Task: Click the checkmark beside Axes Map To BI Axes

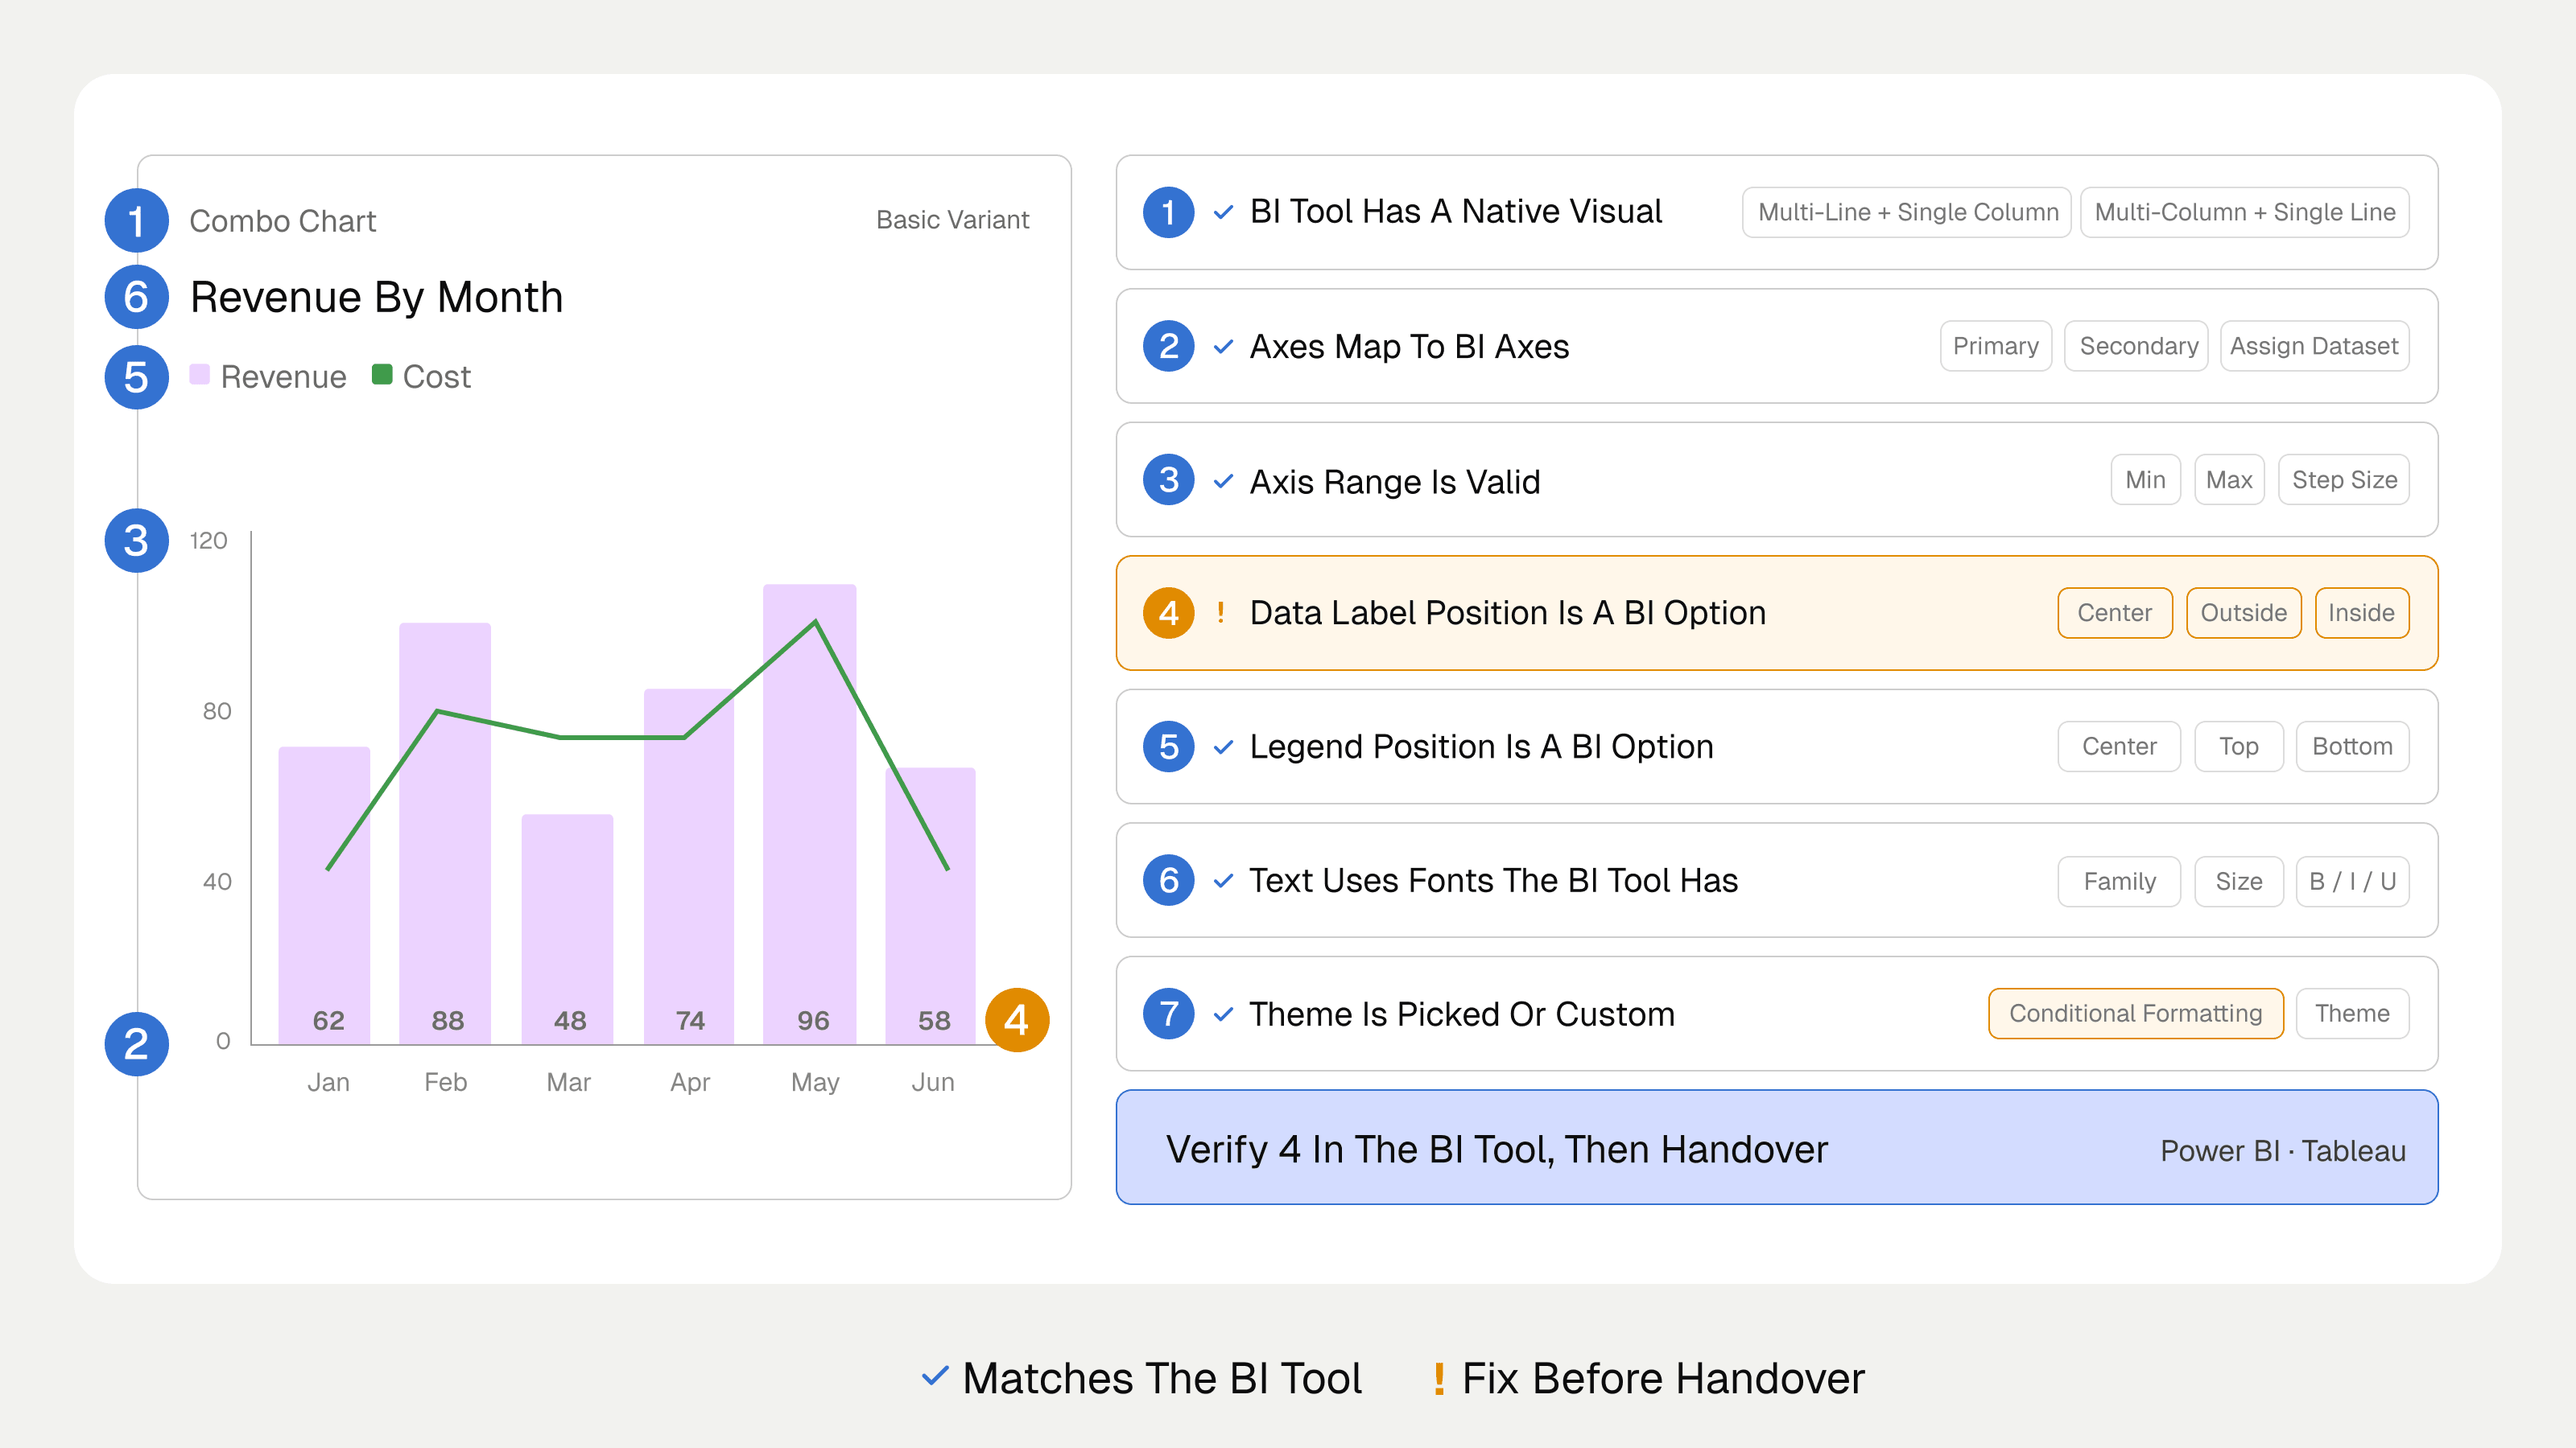Action: tap(1223, 347)
